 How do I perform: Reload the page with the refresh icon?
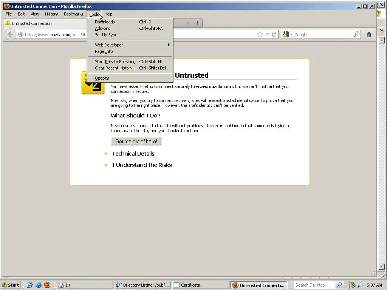pos(274,34)
